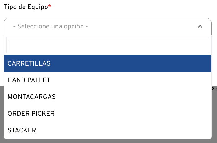Pick MONTACARGAS as equipment type

[x=32, y=97]
